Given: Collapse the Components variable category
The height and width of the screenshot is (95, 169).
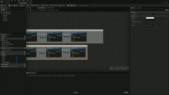Looking at the screenshot, I should pyautogui.click(x=1, y=56).
